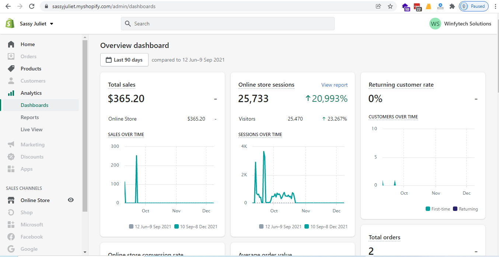Click the browser reload icon
Viewport: 499px width, 257px height.
[x=32, y=6]
